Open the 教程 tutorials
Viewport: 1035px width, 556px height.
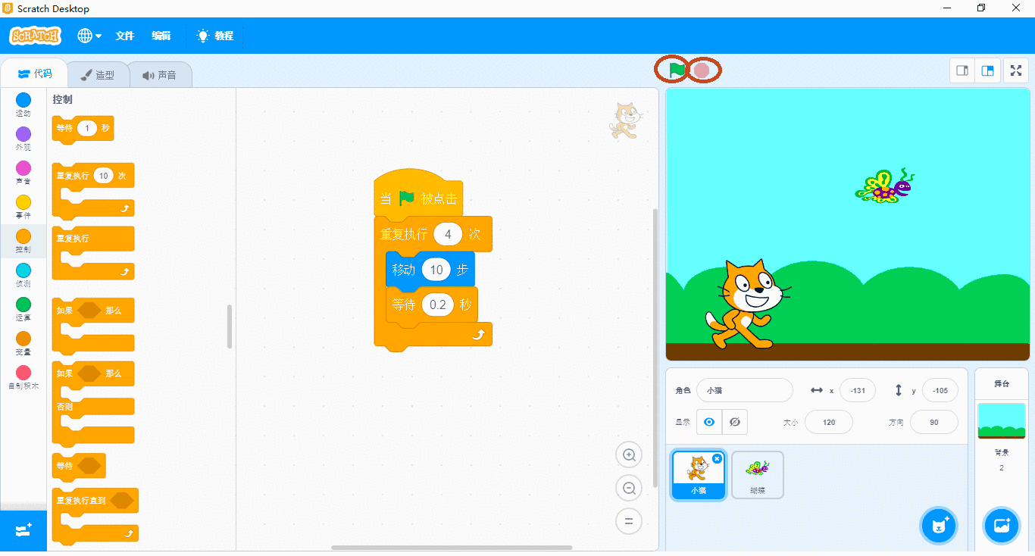tap(215, 36)
